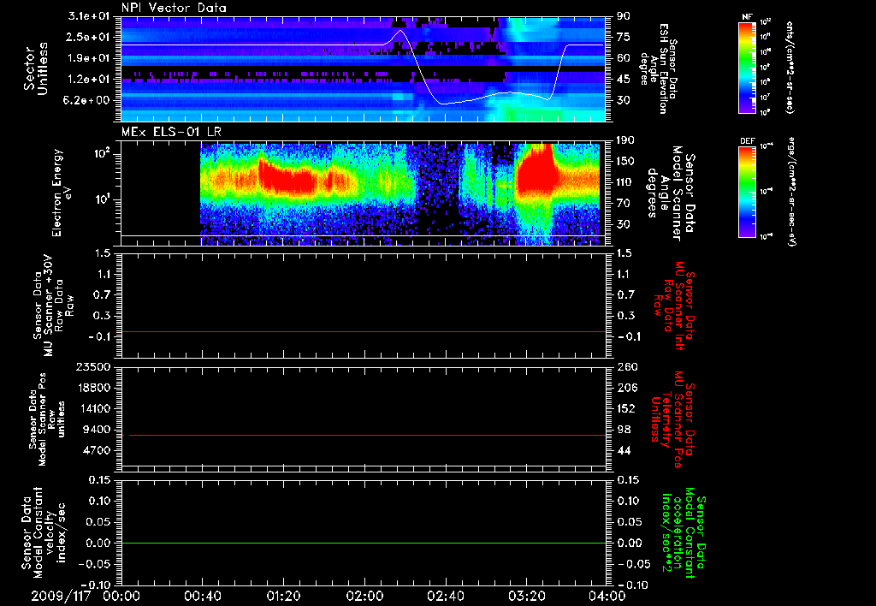Image resolution: width=876 pixels, height=606 pixels.
Task: Click the NF "cnts/(cm**2-sr-sec)" units label
Action: tap(790, 68)
